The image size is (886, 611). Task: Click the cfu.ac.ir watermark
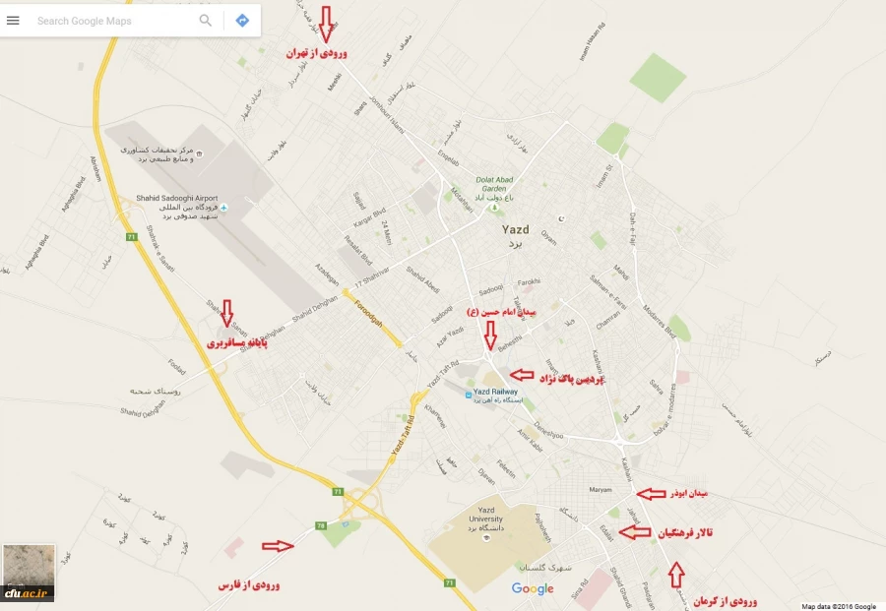pyautogui.click(x=27, y=594)
